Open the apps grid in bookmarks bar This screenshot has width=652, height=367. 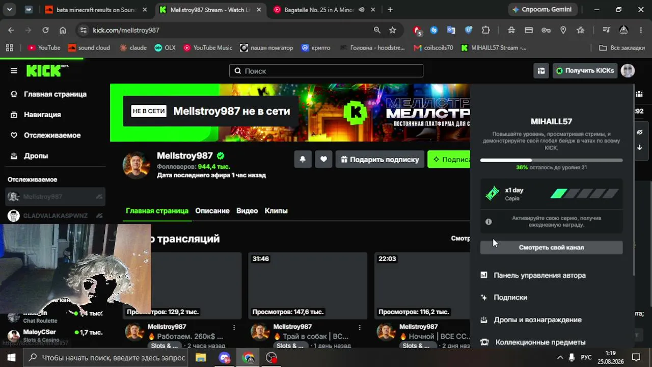(9, 48)
